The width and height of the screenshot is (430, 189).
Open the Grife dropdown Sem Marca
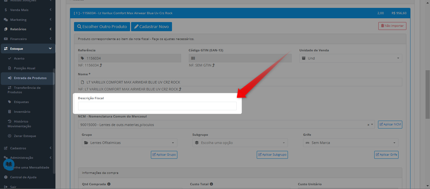[x=351, y=143]
